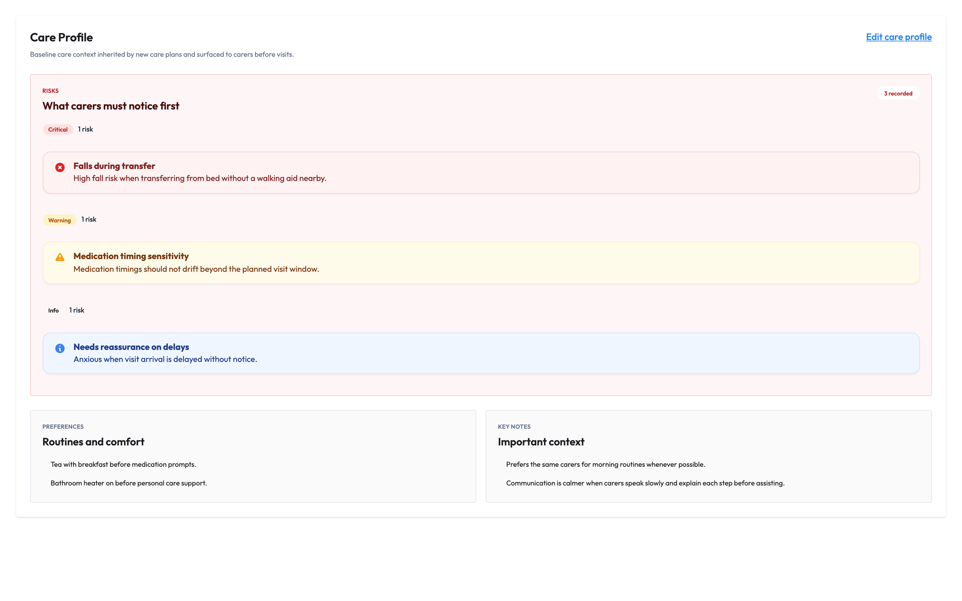Image resolution: width=962 pixels, height=601 pixels.
Task: Click the orange warning triangle icon
Action: (x=60, y=257)
